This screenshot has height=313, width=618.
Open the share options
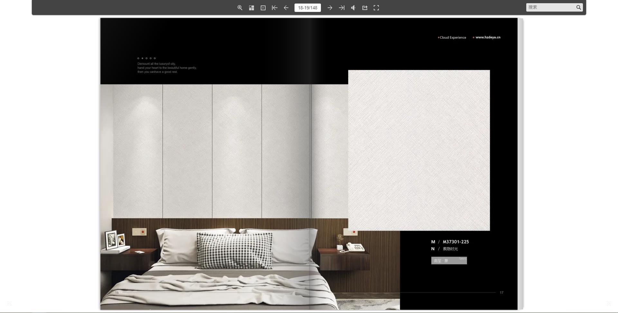point(365,8)
